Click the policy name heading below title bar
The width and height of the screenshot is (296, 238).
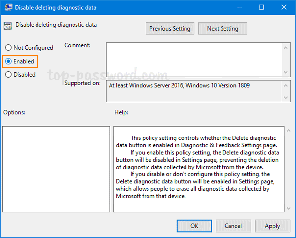[x=56, y=24]
